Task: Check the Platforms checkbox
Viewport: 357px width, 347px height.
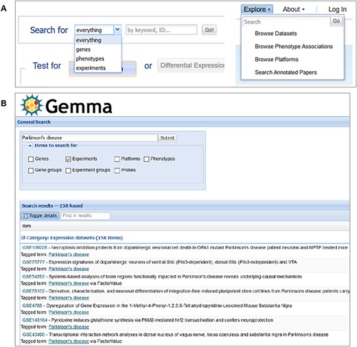Action: tap(117, 159)
